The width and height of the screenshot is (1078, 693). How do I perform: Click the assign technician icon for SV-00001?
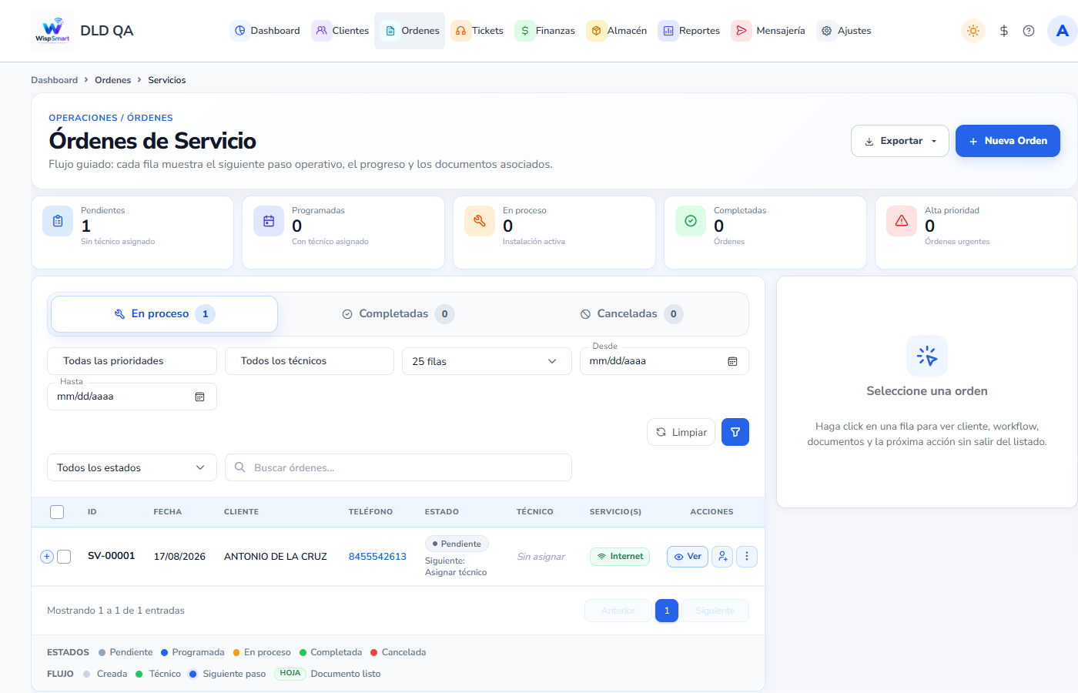point(722,557)
